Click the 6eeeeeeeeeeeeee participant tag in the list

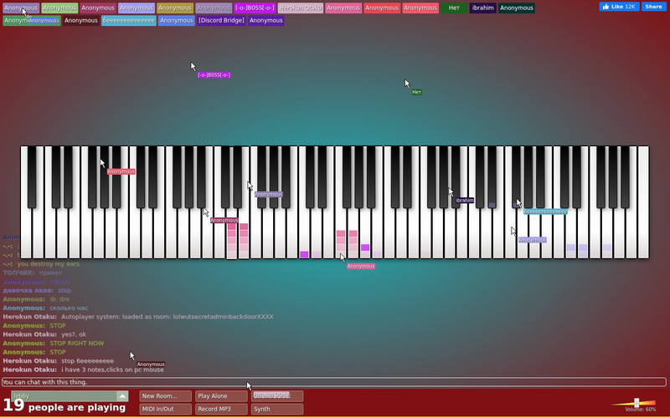pyautogui.click(x=129, y=20)
